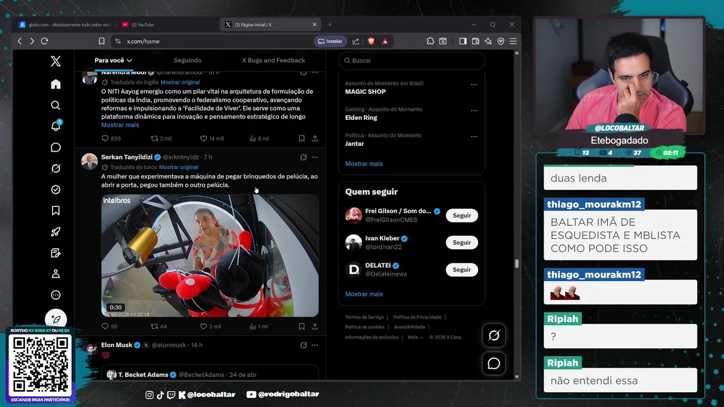
Task: Ask Grok about Elon Musk's post
Action: pyautogui.click(x=304, y=345)
